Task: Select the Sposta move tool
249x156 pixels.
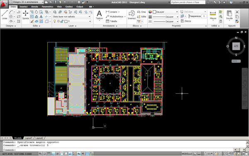Action: tap(25, 15)
